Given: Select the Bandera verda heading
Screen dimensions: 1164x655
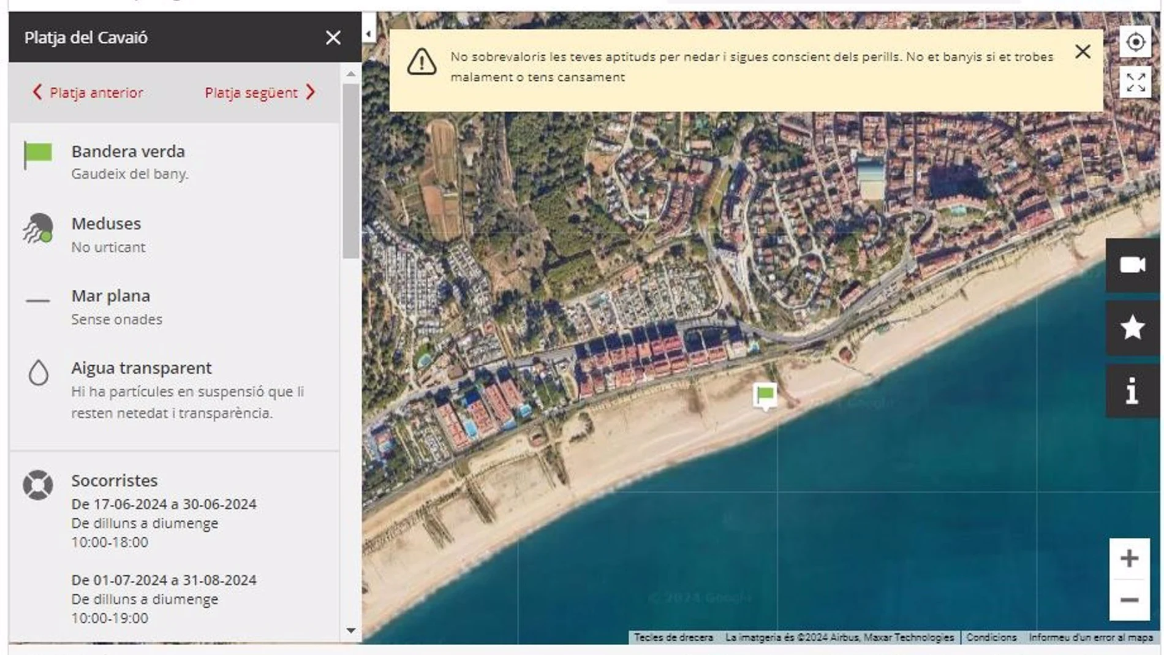Looking at the screenshot, I should [x=128, y=151].
